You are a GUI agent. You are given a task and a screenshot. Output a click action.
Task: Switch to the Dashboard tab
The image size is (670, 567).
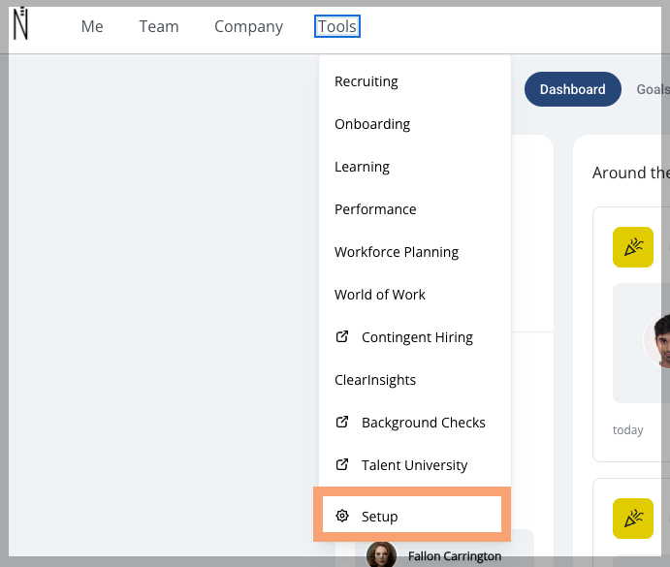coord(572,89)
